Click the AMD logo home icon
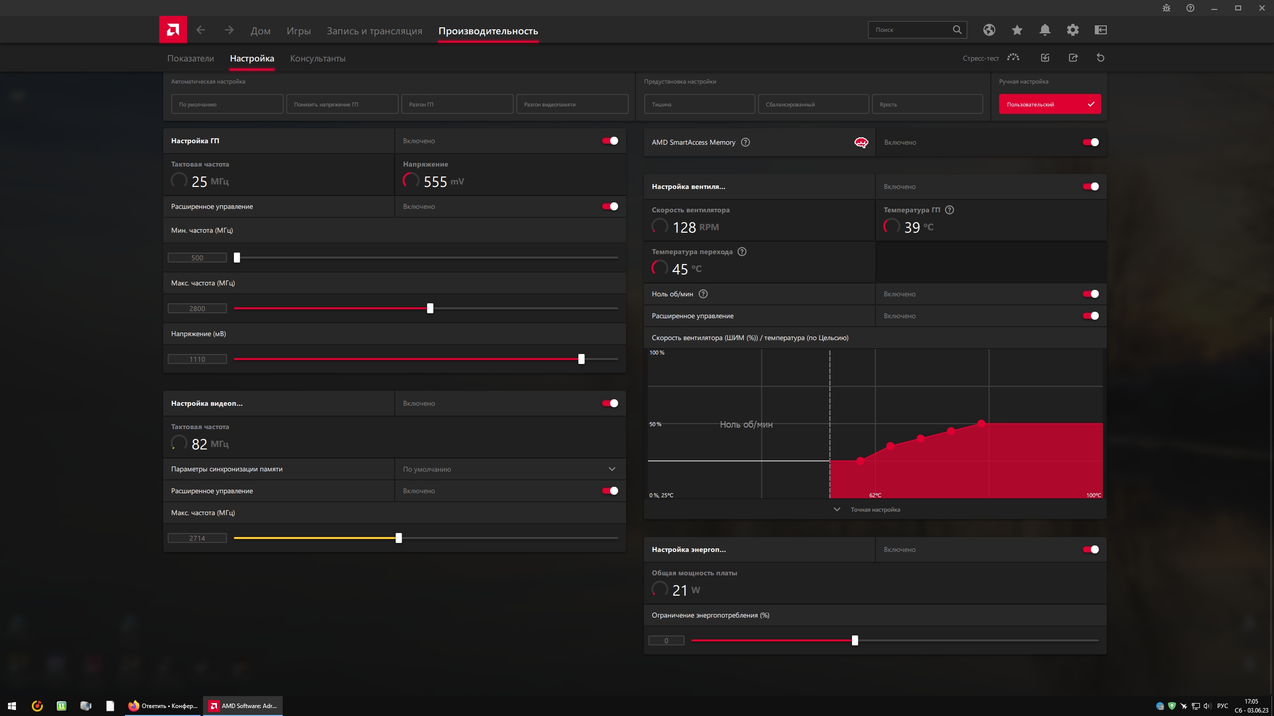Image resolution: width=1274 pixels, height=716 pixels. (x=173, y=30)
